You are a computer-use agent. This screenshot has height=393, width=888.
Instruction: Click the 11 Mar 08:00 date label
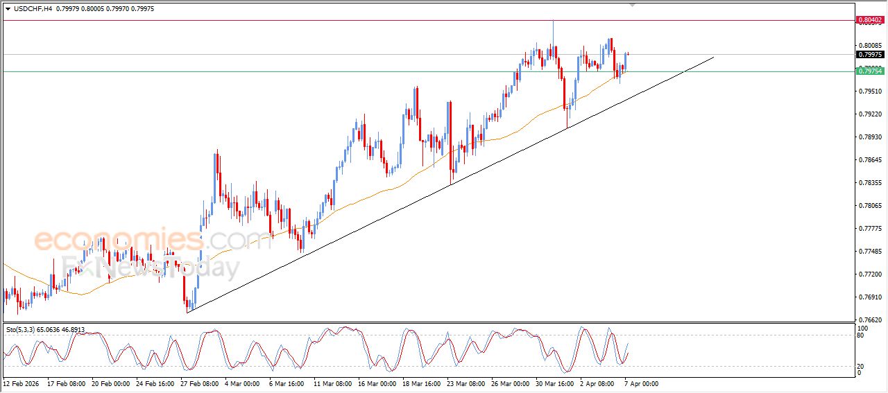click(333, 383)
